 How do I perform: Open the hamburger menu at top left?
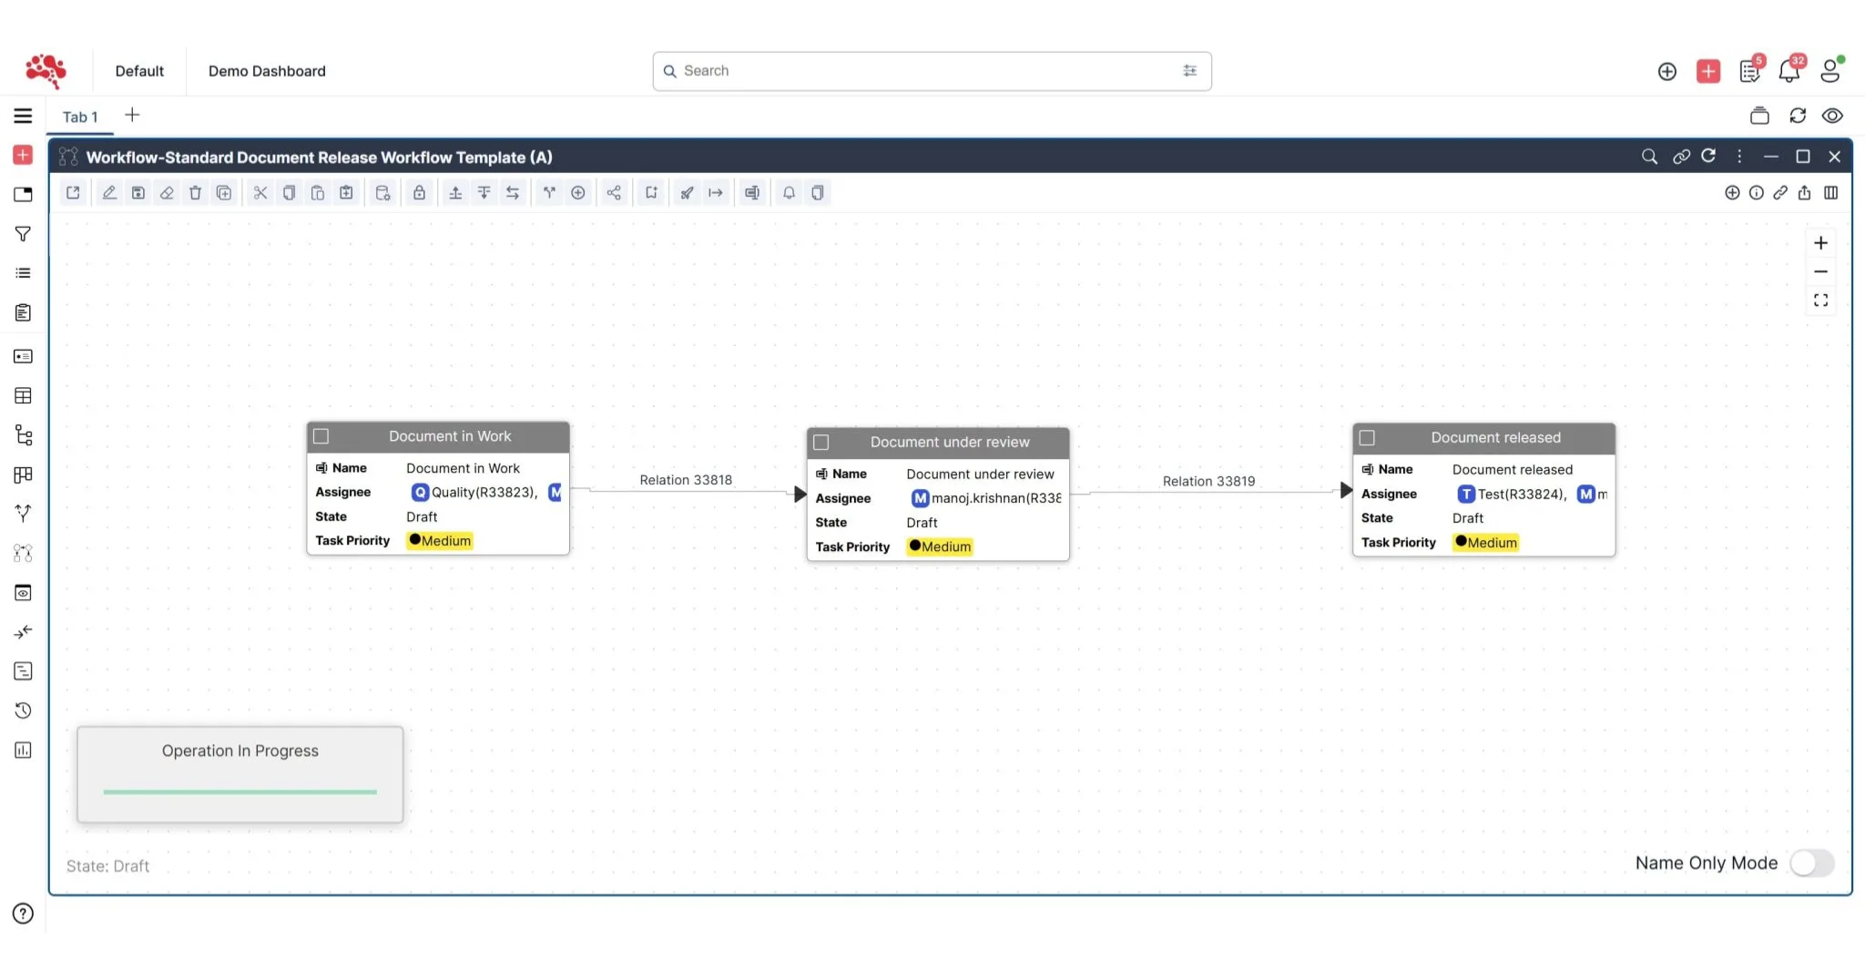point(22,116)
